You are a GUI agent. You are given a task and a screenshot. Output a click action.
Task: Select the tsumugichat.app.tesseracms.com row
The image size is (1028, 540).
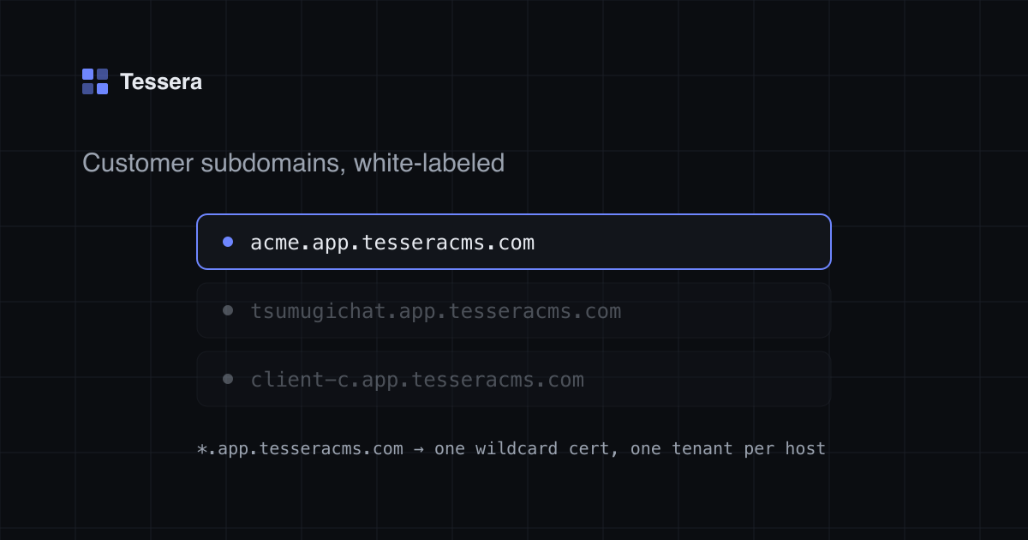514,310
